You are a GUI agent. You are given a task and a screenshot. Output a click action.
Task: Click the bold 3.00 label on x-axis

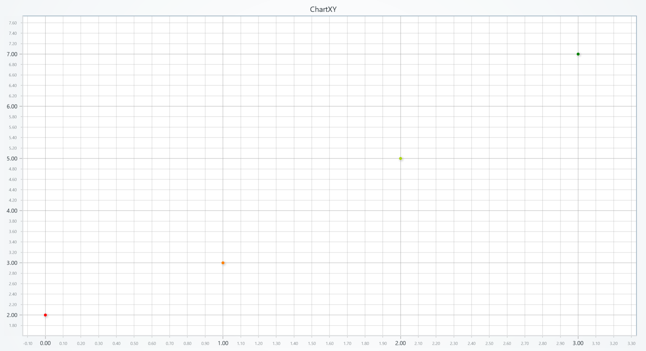tap(578, 343)
